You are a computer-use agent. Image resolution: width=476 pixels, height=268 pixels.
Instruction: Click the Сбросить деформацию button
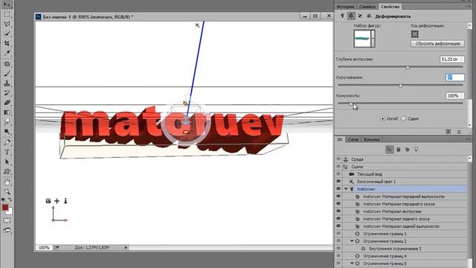[437, 43]
